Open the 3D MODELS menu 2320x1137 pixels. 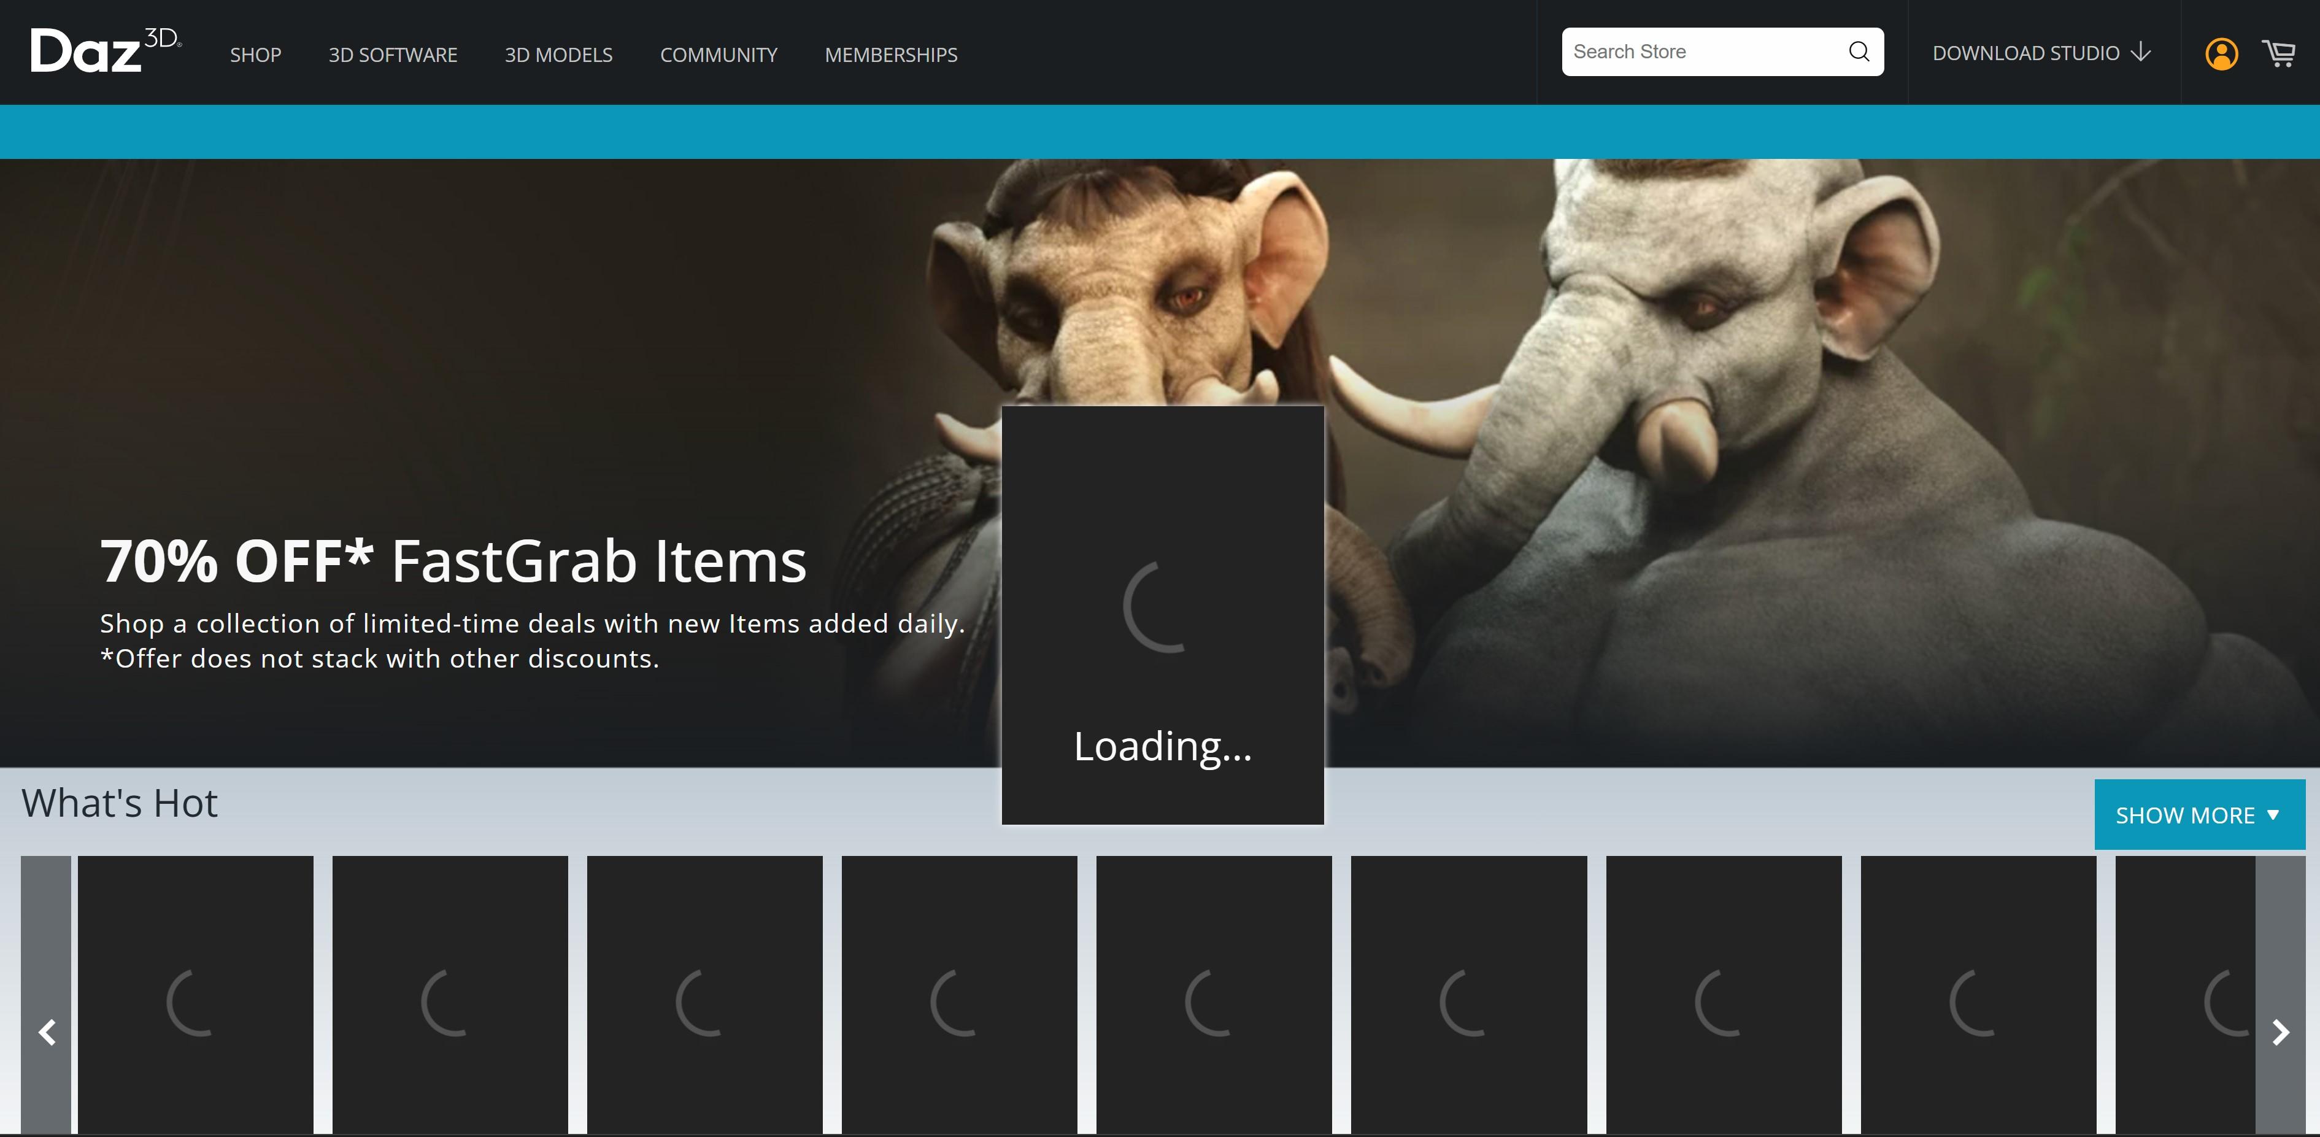[558, 55]
